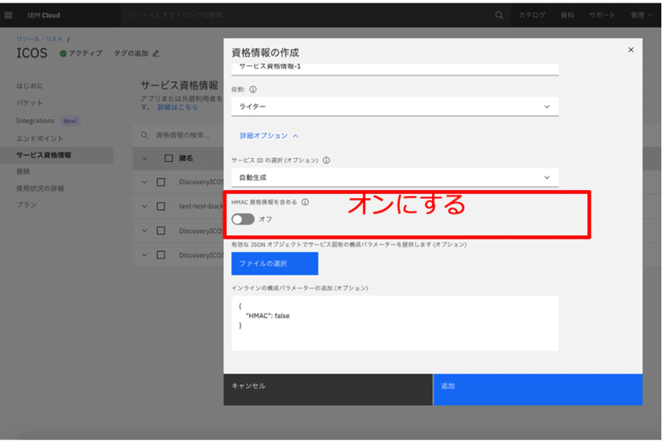Collapse the 詳細オプション section
The height and width of the screenshot is (444, 664).
pos(269,135)
